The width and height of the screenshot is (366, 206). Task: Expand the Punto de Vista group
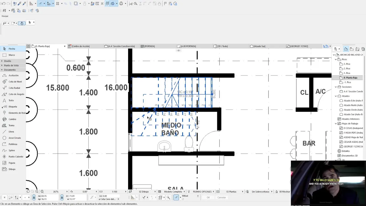coord(13,65)
